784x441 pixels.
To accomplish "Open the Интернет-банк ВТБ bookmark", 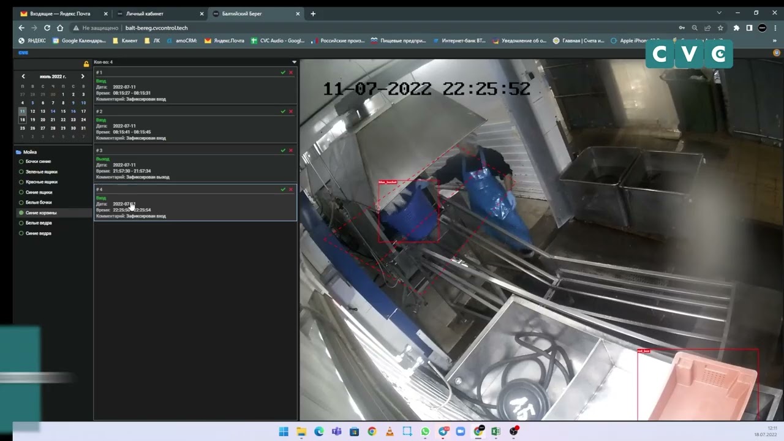I will pos(459,41).
